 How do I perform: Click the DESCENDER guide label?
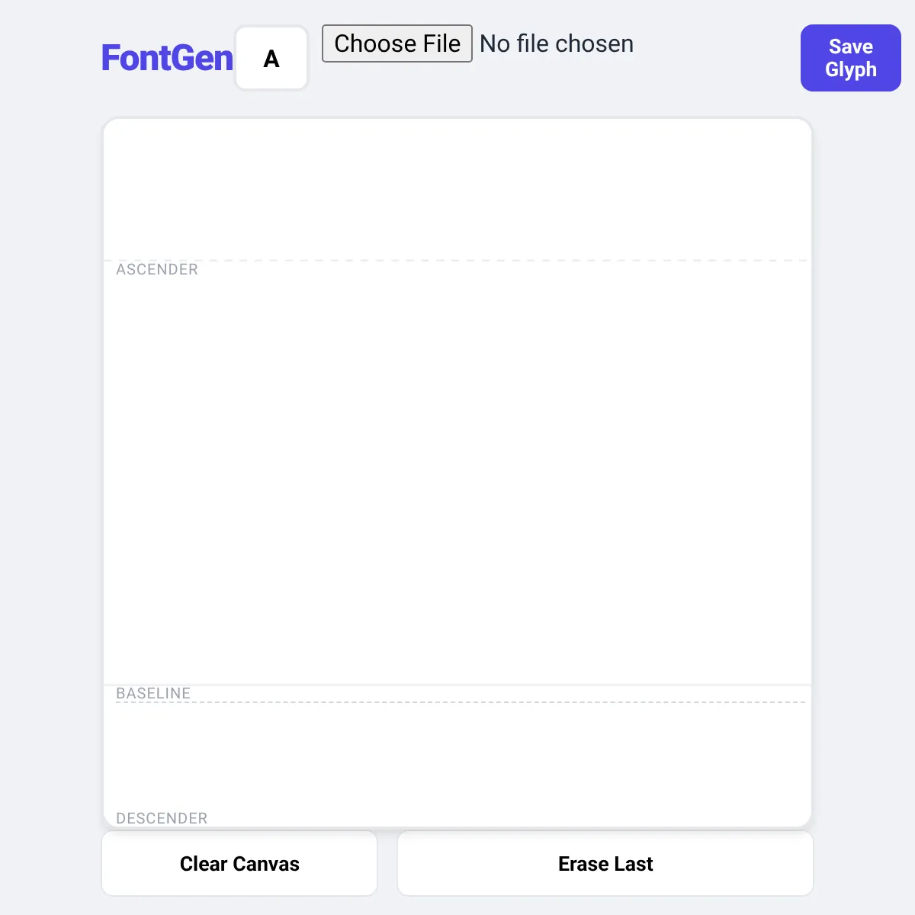click(162, 818)
